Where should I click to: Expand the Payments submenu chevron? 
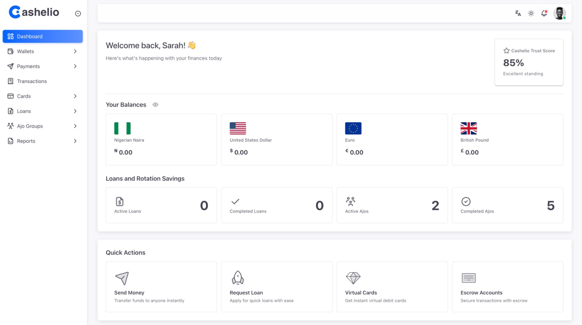75,66
